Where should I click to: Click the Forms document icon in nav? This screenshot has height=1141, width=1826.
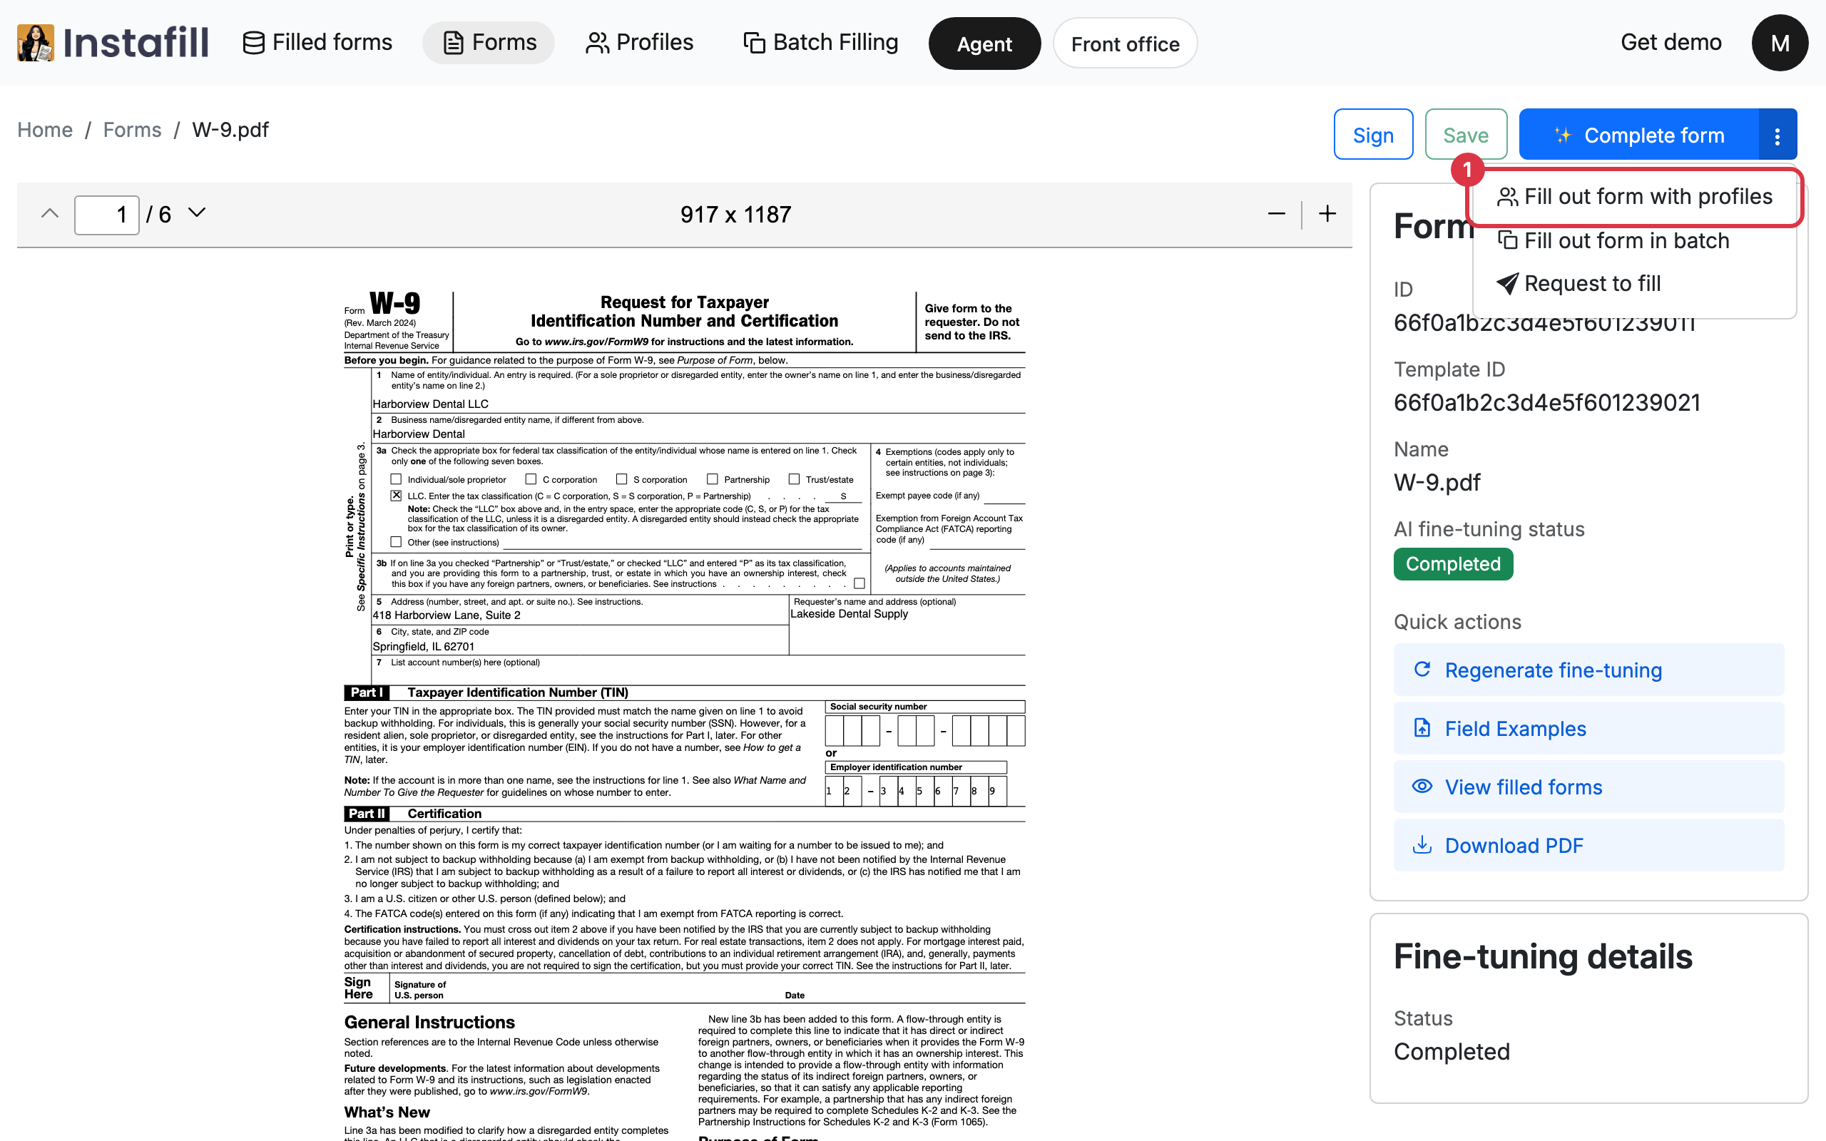point(453,43)
